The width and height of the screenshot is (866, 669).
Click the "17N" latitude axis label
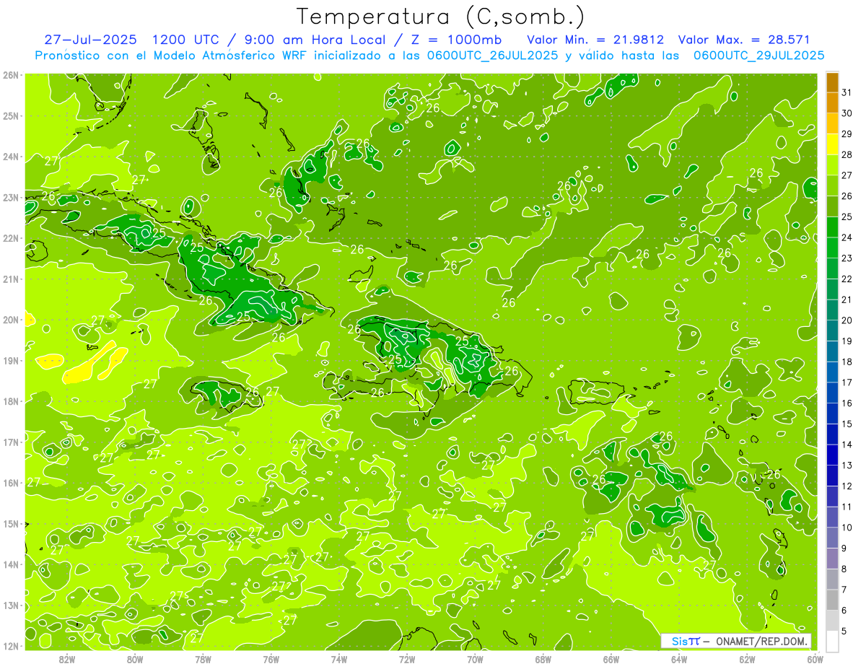click(10, 442)
